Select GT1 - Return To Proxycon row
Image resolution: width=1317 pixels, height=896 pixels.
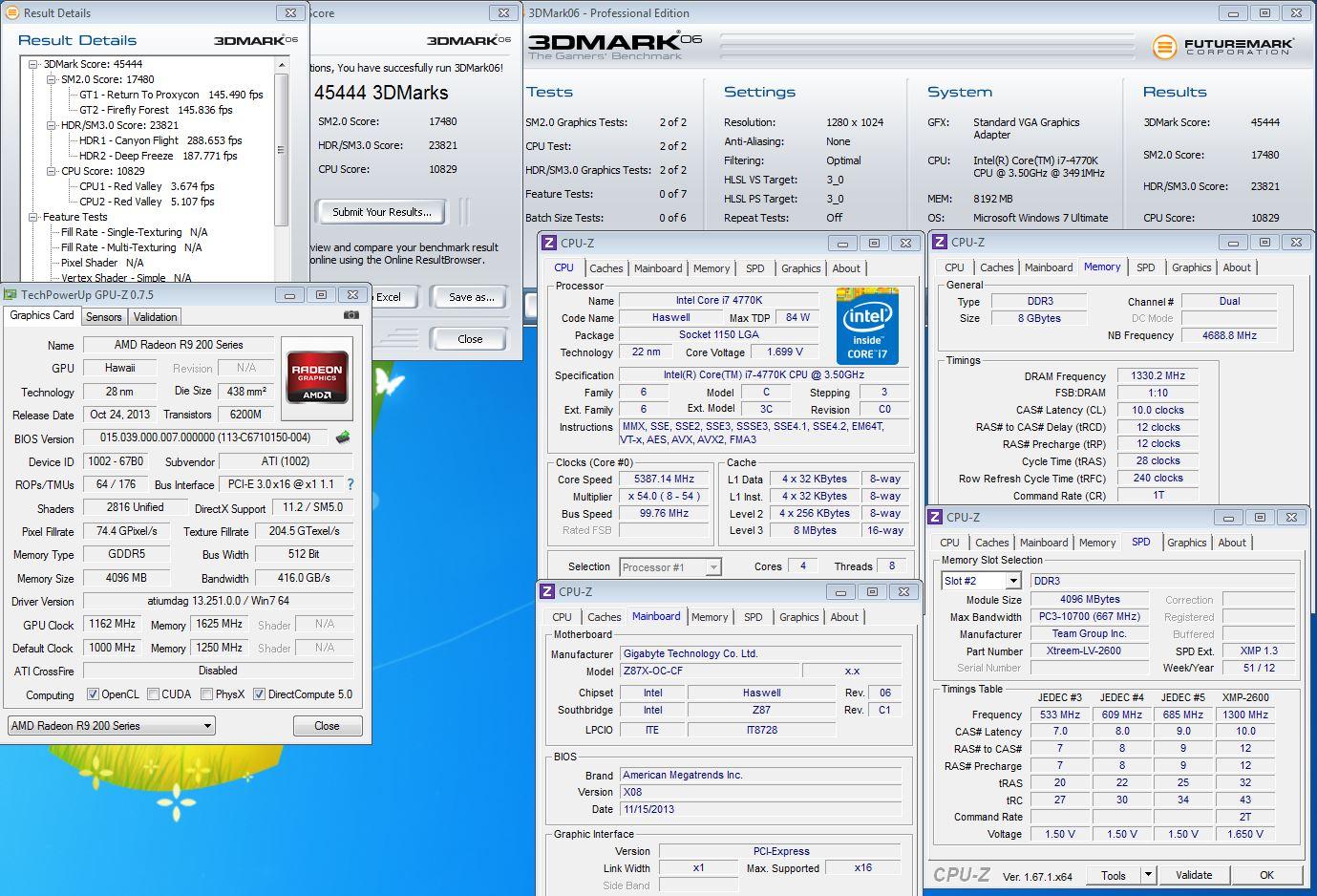pyautogui.click(x=171, y=95)
